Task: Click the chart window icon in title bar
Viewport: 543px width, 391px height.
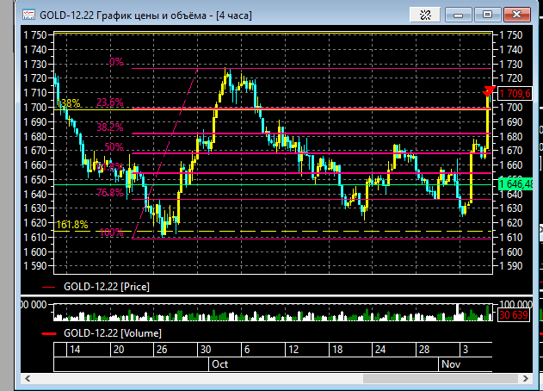Action: (28, 15)
